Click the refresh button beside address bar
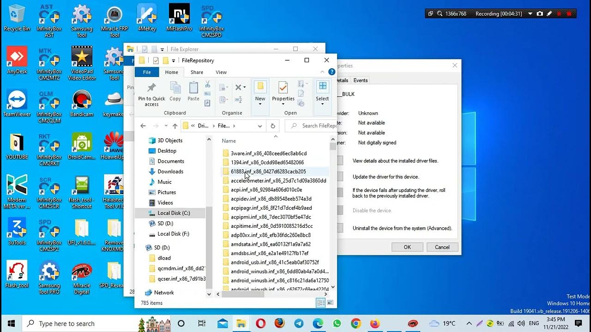Viewport: 591px width, 332px height. point(273,126)
